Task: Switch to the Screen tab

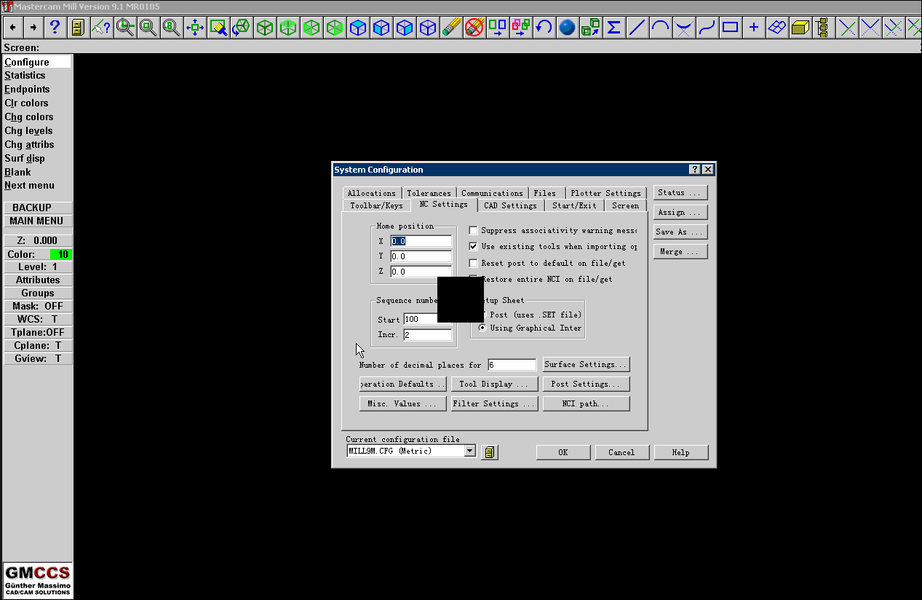Action: point(625,205)
